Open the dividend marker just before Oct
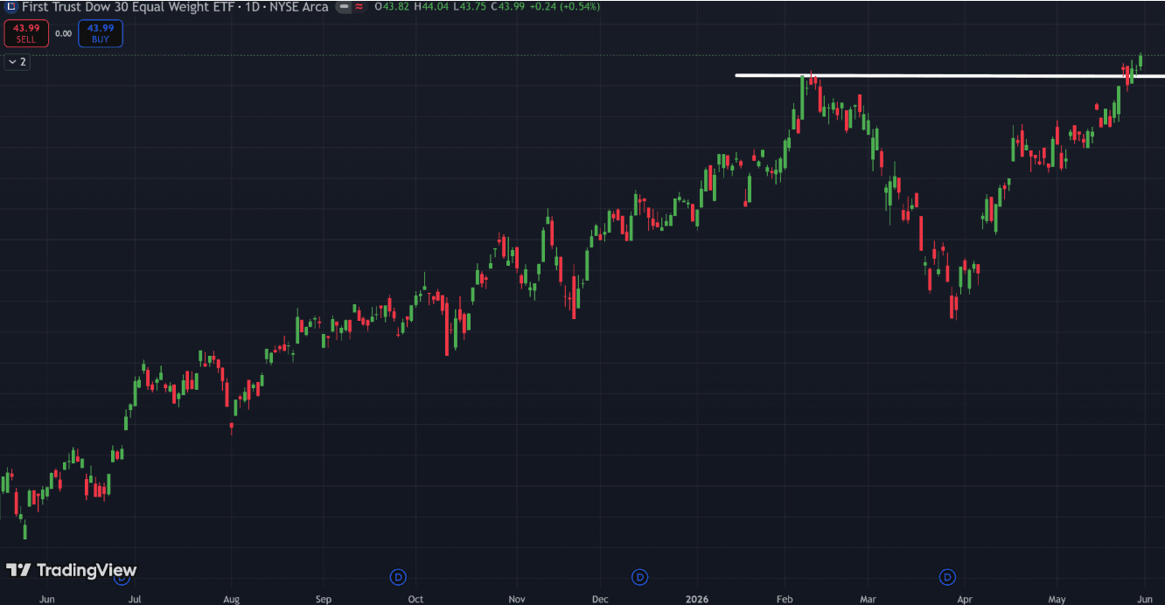The image size is (1165, 605). point(398,576)
